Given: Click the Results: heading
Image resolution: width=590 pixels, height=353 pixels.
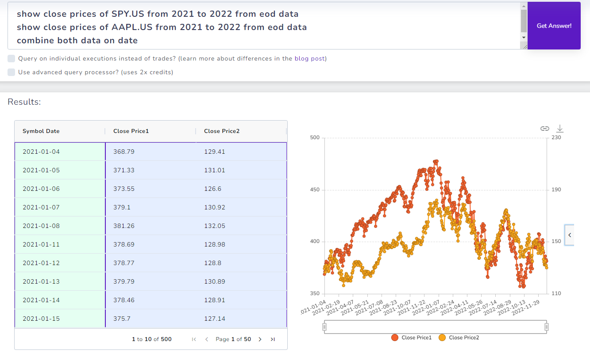Looking at the screenshot, I should click(x=24, y=102).
